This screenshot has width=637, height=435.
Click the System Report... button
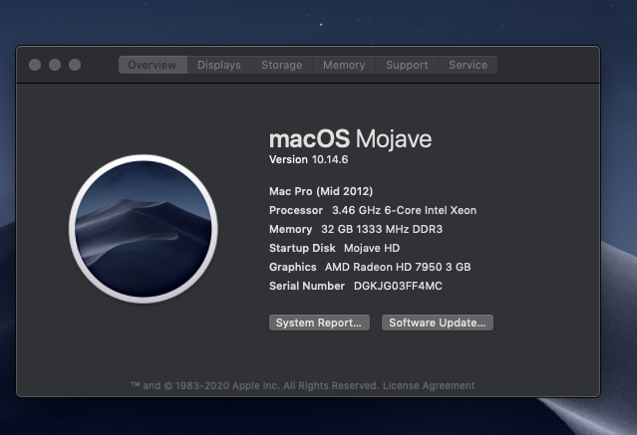pos(319,323)
